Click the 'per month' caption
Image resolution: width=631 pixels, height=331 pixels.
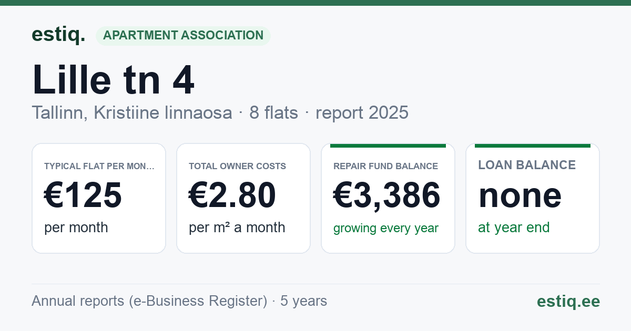click(x=76, y=227)
